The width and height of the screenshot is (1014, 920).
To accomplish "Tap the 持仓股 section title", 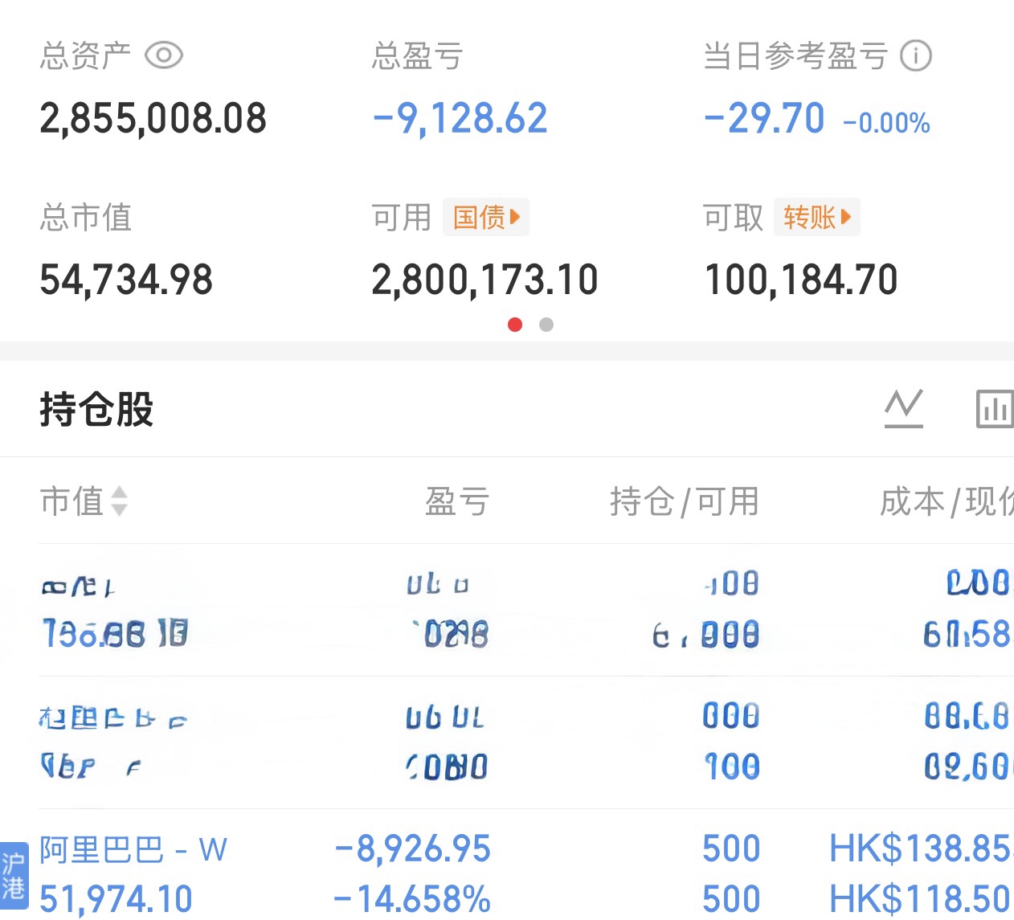I will coord(96,408).
